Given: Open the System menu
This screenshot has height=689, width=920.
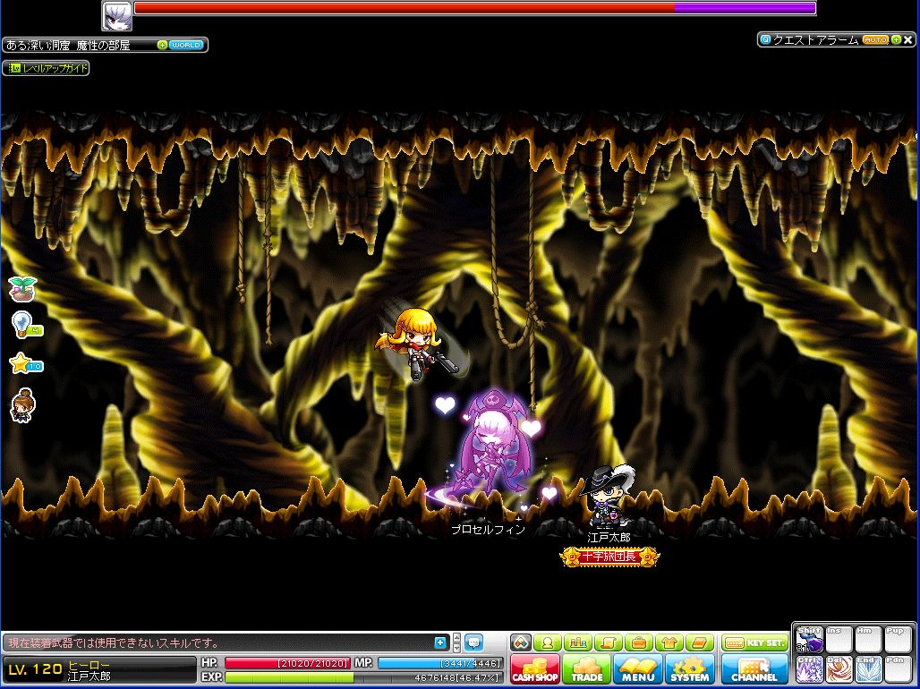Looking at the screenshot, I should tap(689, 669).
